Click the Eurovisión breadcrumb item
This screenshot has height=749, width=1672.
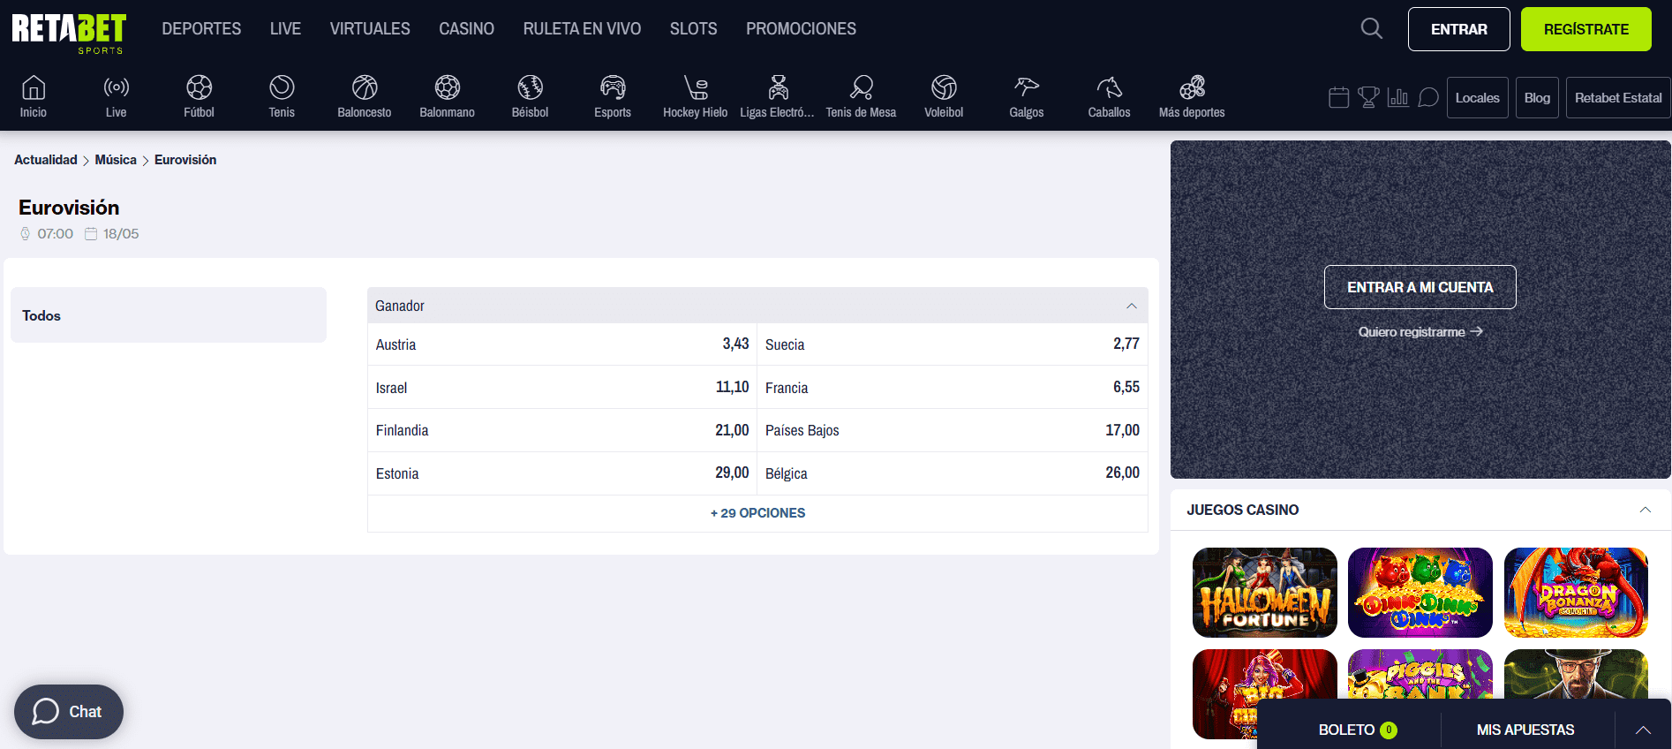point(185,160)
